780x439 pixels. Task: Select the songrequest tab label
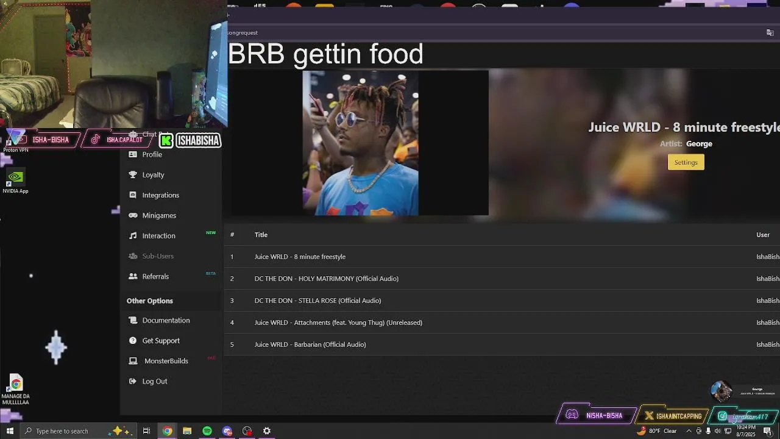click(243, 32)
